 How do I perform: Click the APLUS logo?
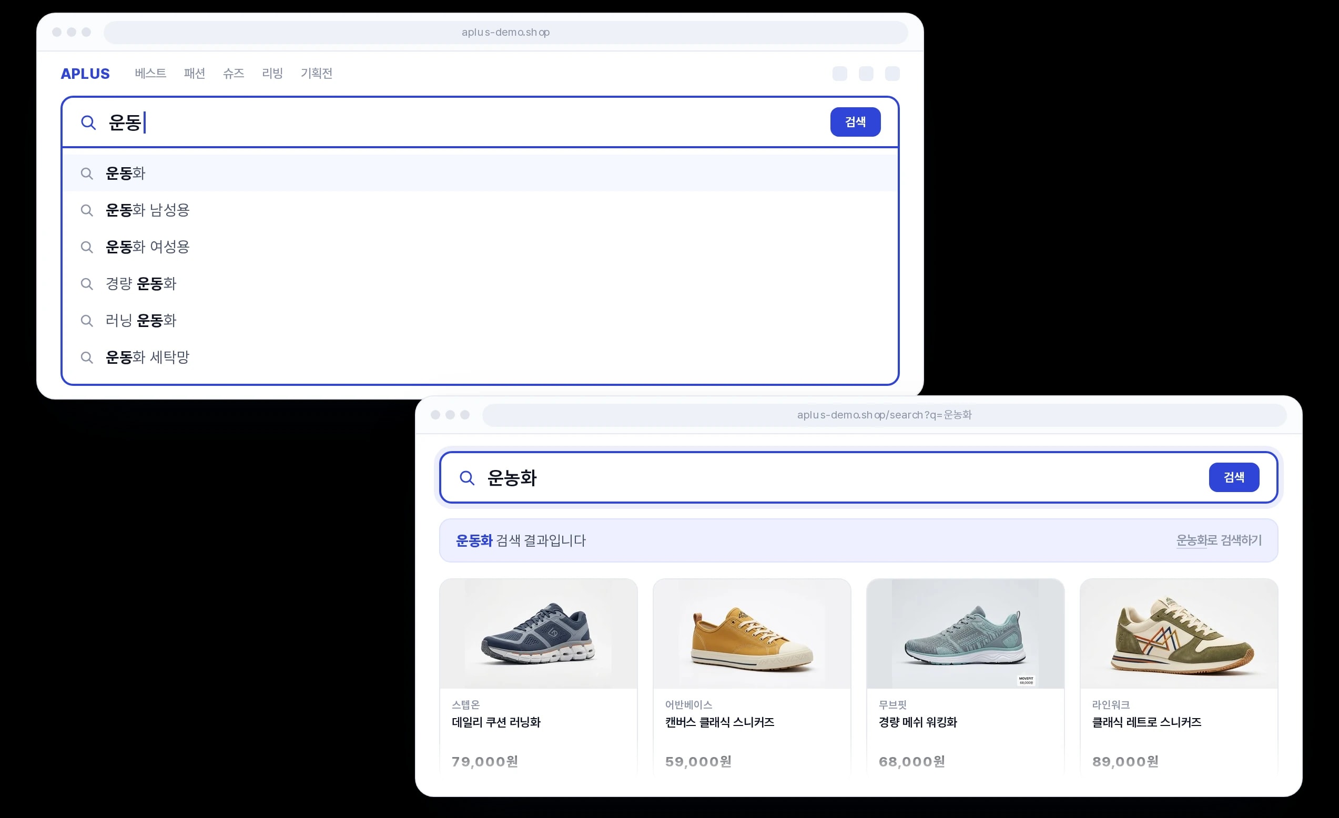85,73
